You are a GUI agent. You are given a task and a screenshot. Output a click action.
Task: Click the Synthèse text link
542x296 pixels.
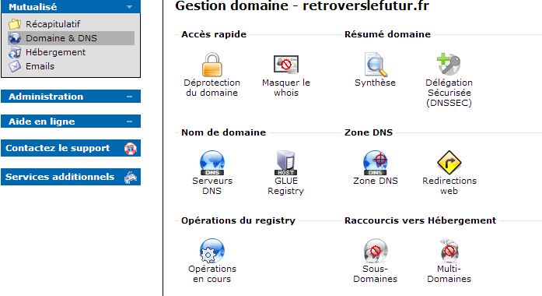coord(375,83)
